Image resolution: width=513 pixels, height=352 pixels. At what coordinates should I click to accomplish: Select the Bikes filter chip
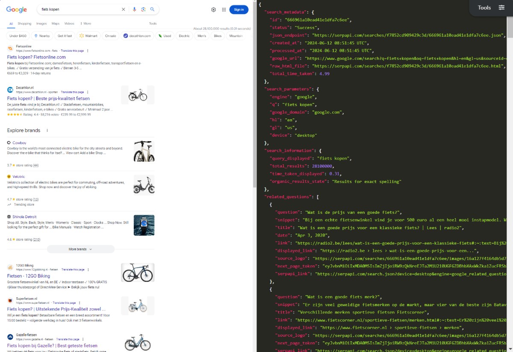[218, 36]
